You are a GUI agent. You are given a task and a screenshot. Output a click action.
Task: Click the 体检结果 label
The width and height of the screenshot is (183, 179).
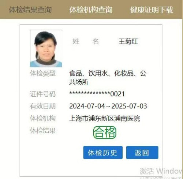point(43,131)
